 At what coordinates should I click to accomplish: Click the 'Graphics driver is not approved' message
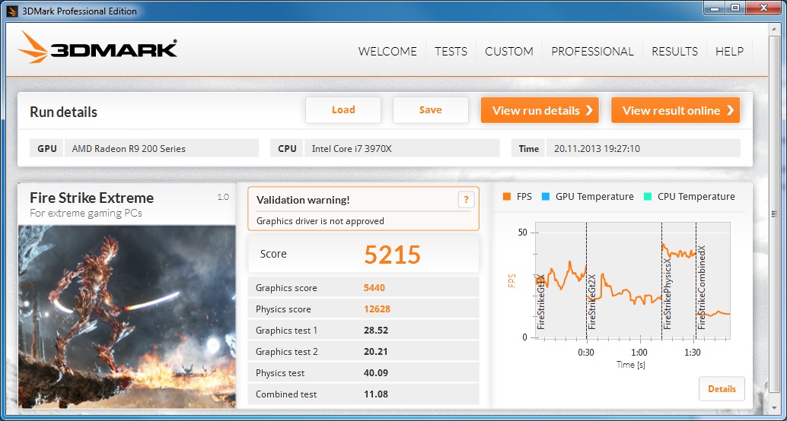click(x=320, y=221)
